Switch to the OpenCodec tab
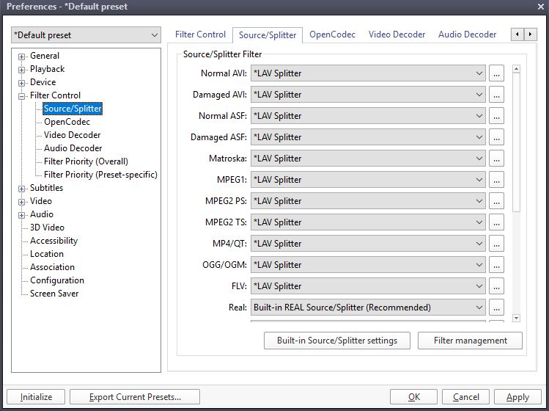549x411 pixels. [x=332, y=34]
